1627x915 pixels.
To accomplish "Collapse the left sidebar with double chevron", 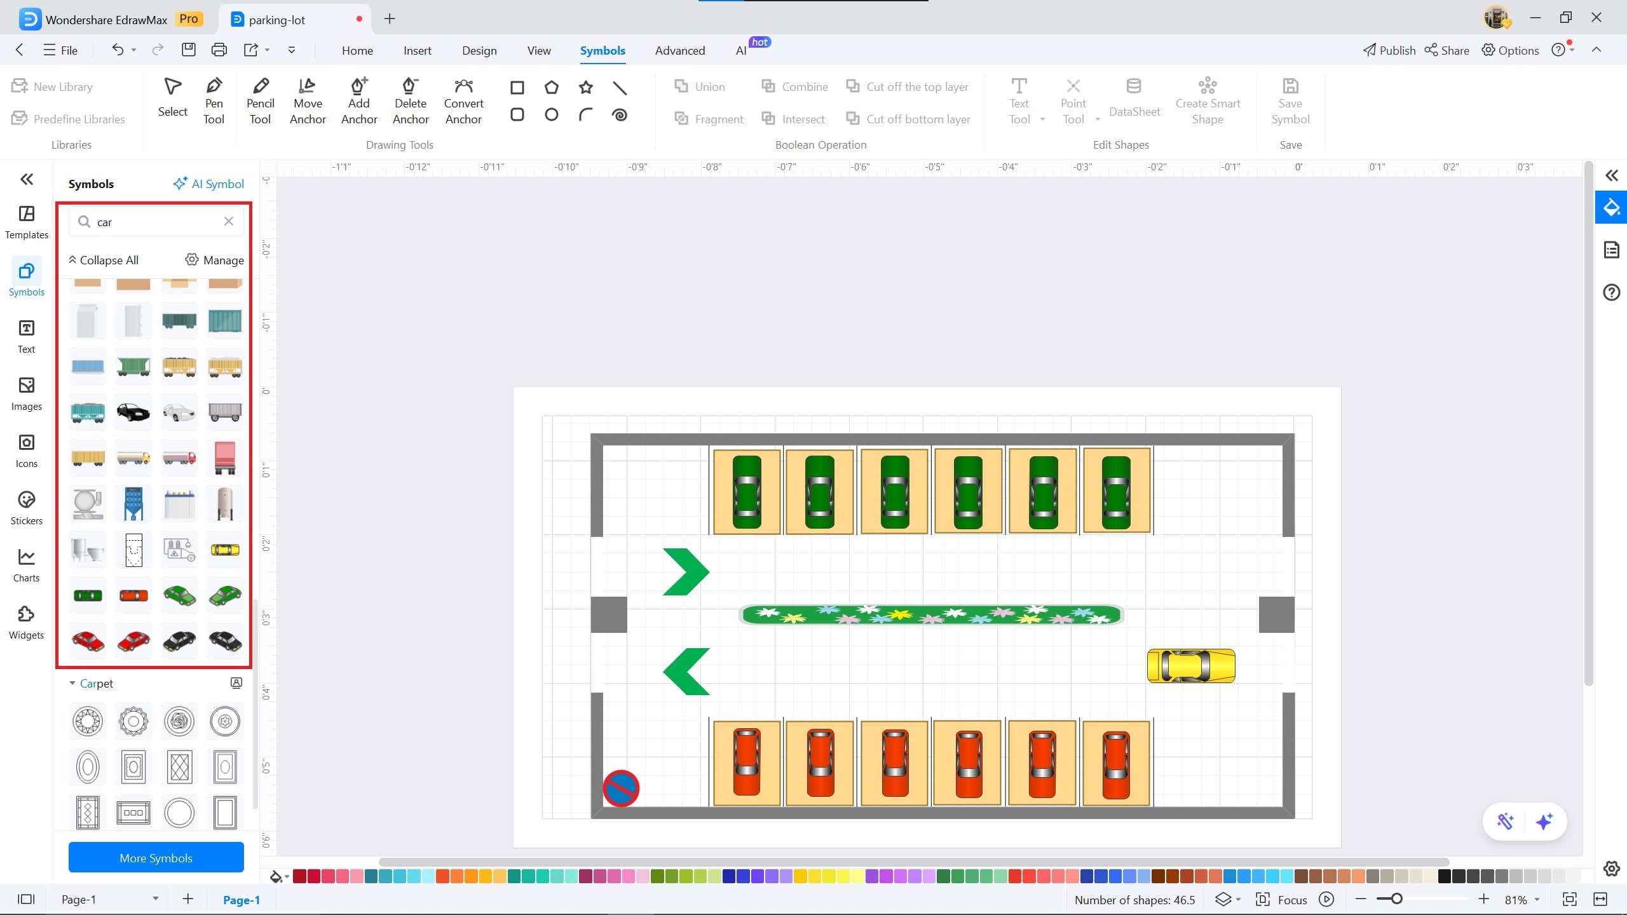I will tap(26, 179).
